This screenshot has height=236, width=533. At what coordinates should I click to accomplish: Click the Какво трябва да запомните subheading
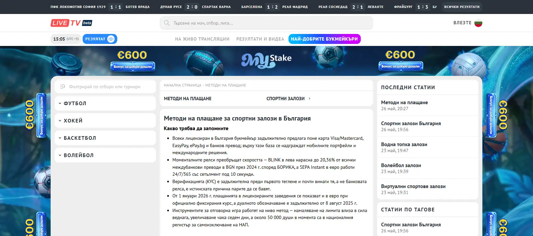196,128
